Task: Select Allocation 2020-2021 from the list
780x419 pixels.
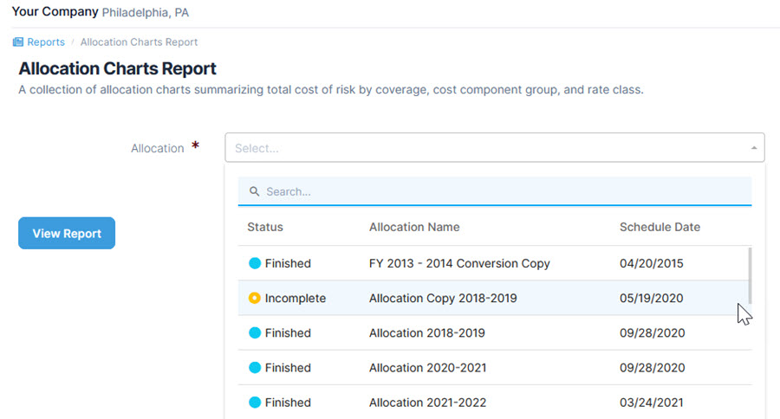Action: tap(427, 367)
